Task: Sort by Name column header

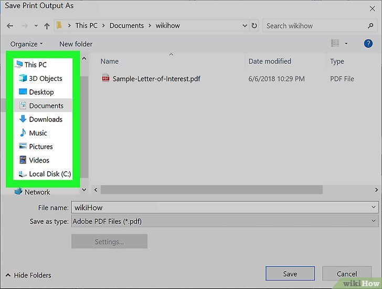Action: coord(109,61)
